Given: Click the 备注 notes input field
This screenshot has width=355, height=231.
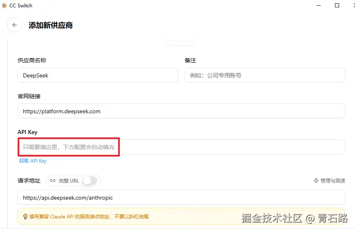Looking at the screenshot, I should click(265, 75).
